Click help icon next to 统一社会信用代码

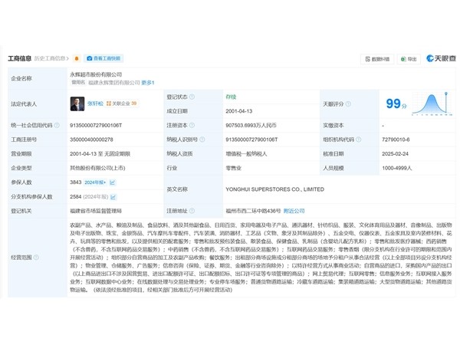tap(57, 125)
